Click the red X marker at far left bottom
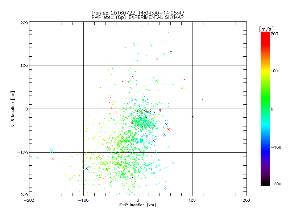The height and width of the screenshot is (218, 290). click(x=53, y=159)
